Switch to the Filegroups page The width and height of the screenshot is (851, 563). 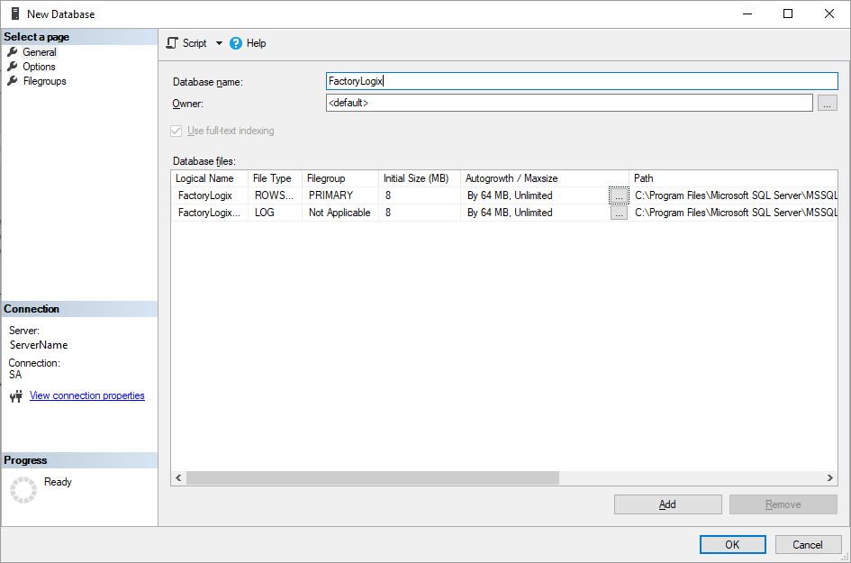(43, 80)
